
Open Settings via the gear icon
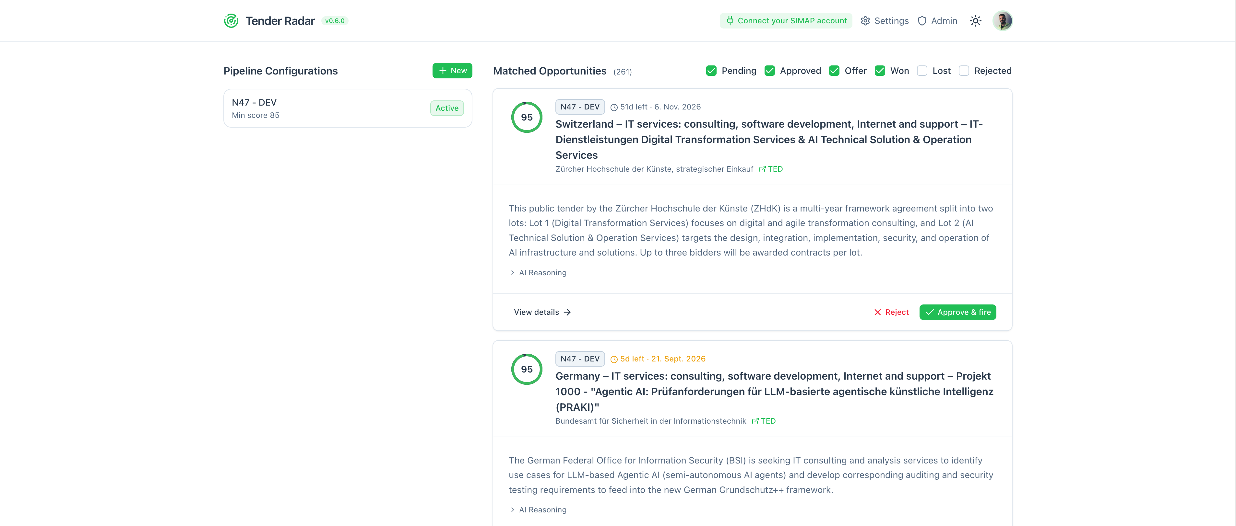[865, 21]
